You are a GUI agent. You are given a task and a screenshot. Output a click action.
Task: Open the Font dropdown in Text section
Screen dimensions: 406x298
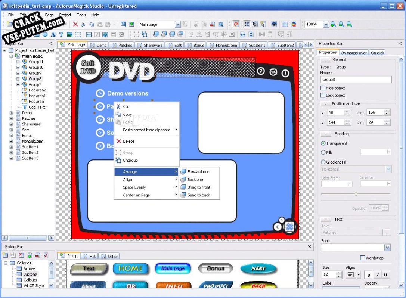387,248
